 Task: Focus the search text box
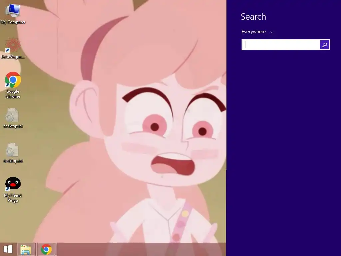(x=280, y=45)
